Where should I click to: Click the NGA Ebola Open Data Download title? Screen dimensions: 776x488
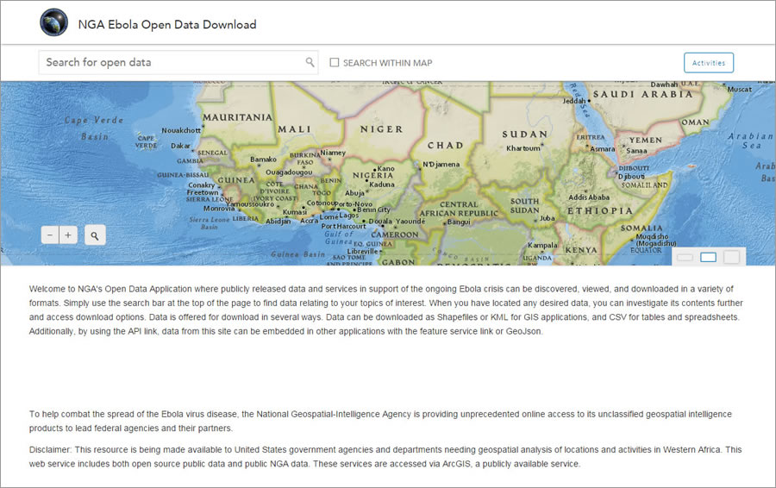coord(167,24)
